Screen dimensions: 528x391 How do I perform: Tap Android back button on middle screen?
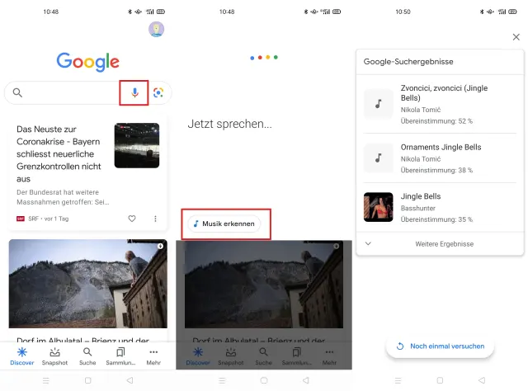(x=306, y=380)
